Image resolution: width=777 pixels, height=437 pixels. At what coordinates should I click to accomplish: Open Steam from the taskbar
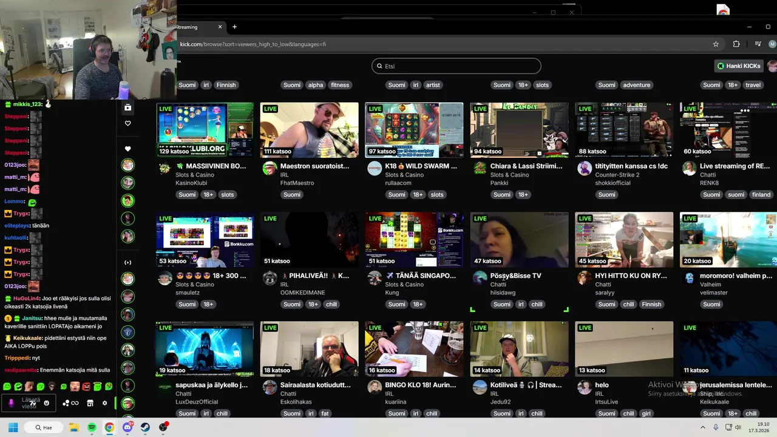coord(146,427)
